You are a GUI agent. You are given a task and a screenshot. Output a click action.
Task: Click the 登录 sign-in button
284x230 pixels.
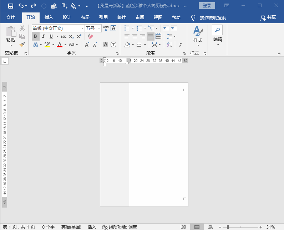[207, 6]
